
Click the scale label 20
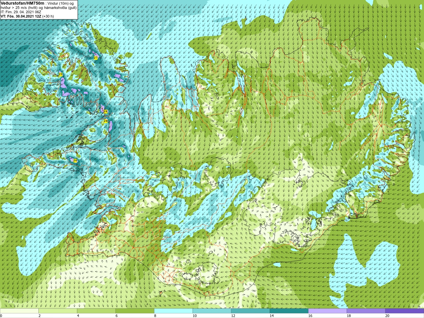coord(387,316)
